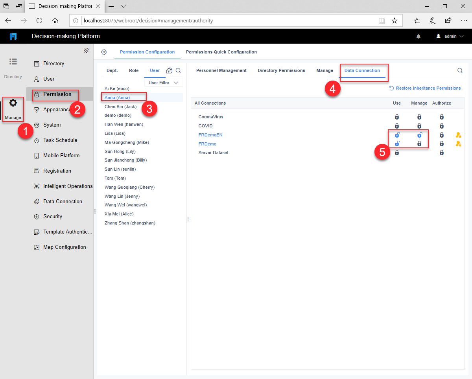Open the System menu item
The image size is (472, 379).
tap(60, 125)
